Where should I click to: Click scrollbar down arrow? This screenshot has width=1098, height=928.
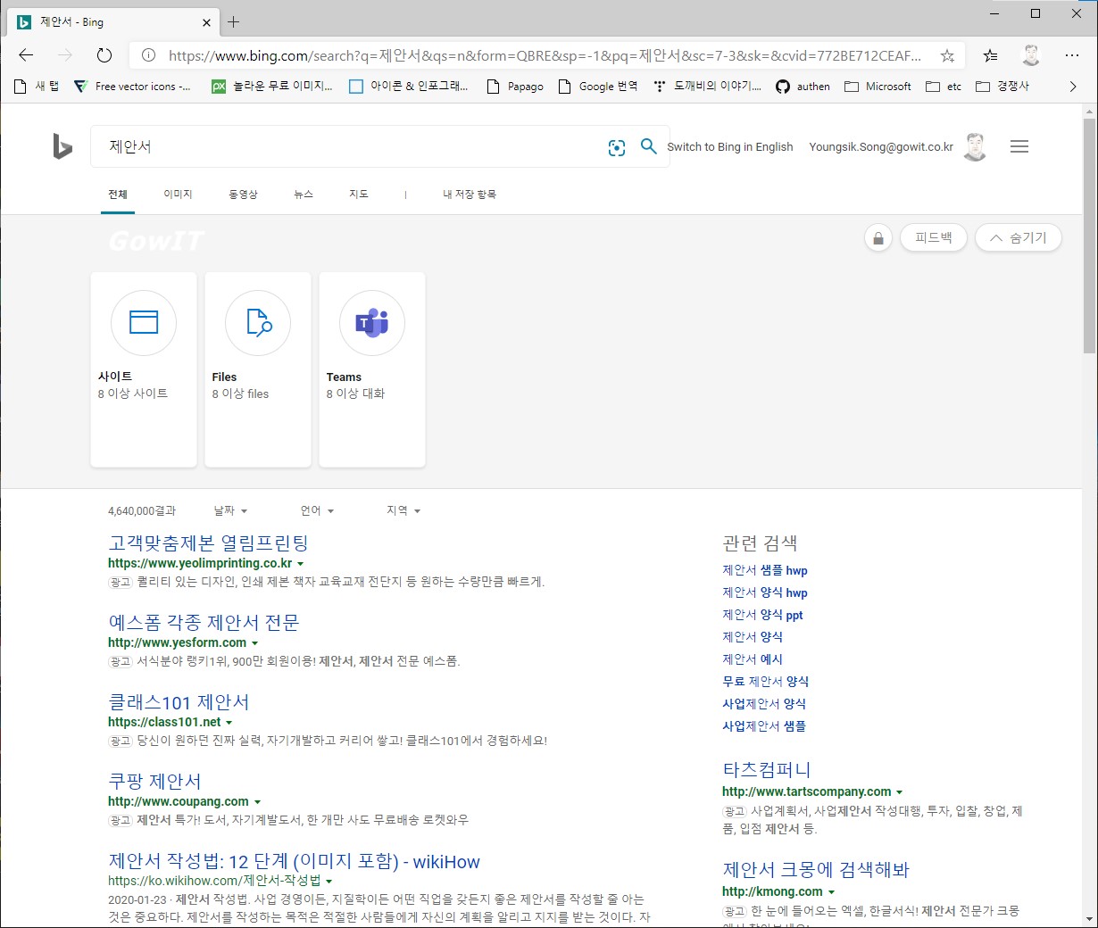(x=1089, y=918)
